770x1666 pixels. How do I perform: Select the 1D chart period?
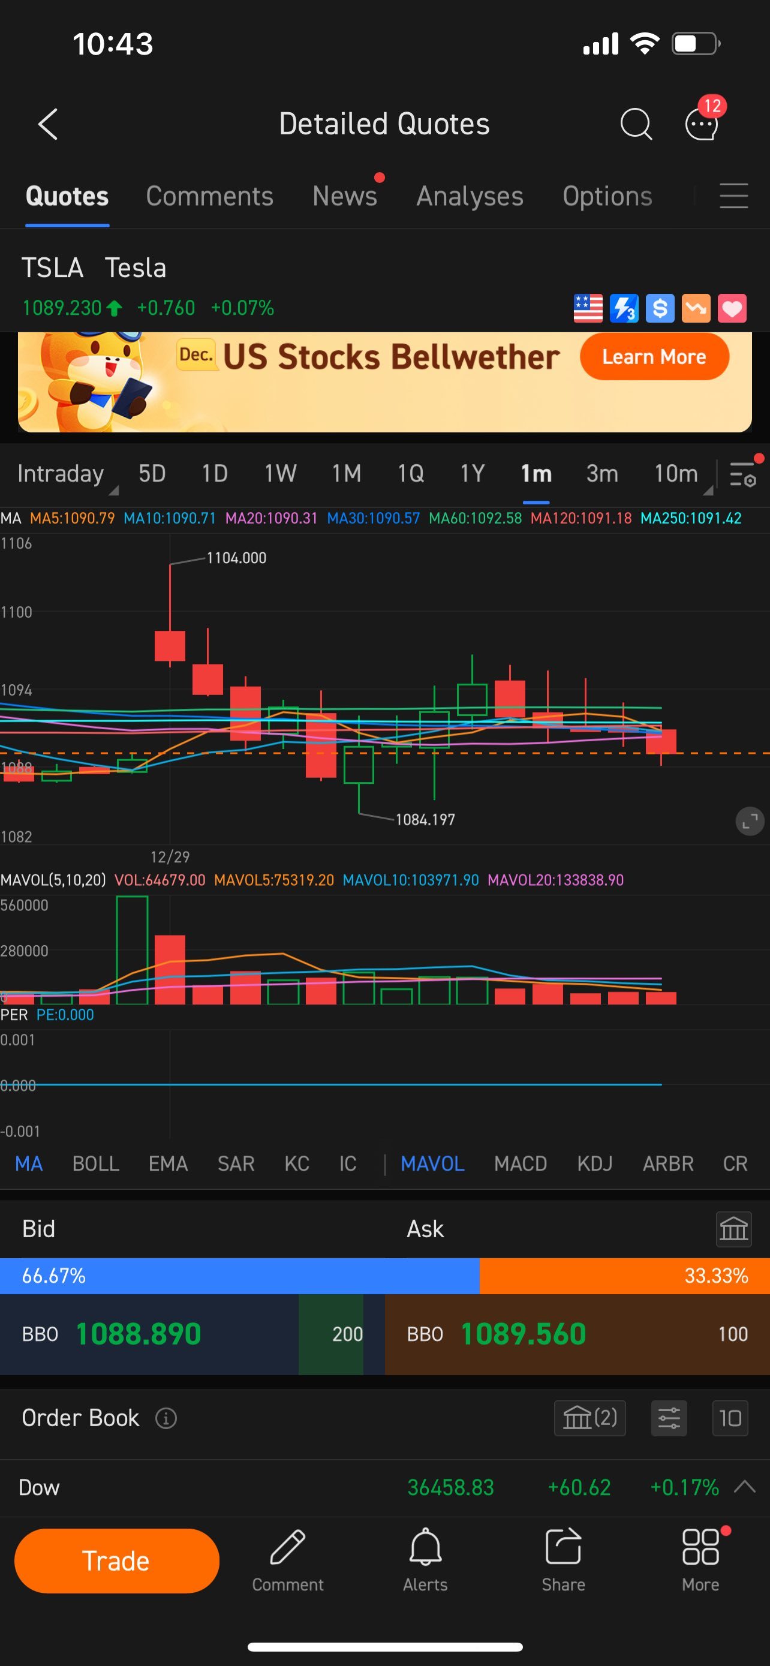(215, 474)
